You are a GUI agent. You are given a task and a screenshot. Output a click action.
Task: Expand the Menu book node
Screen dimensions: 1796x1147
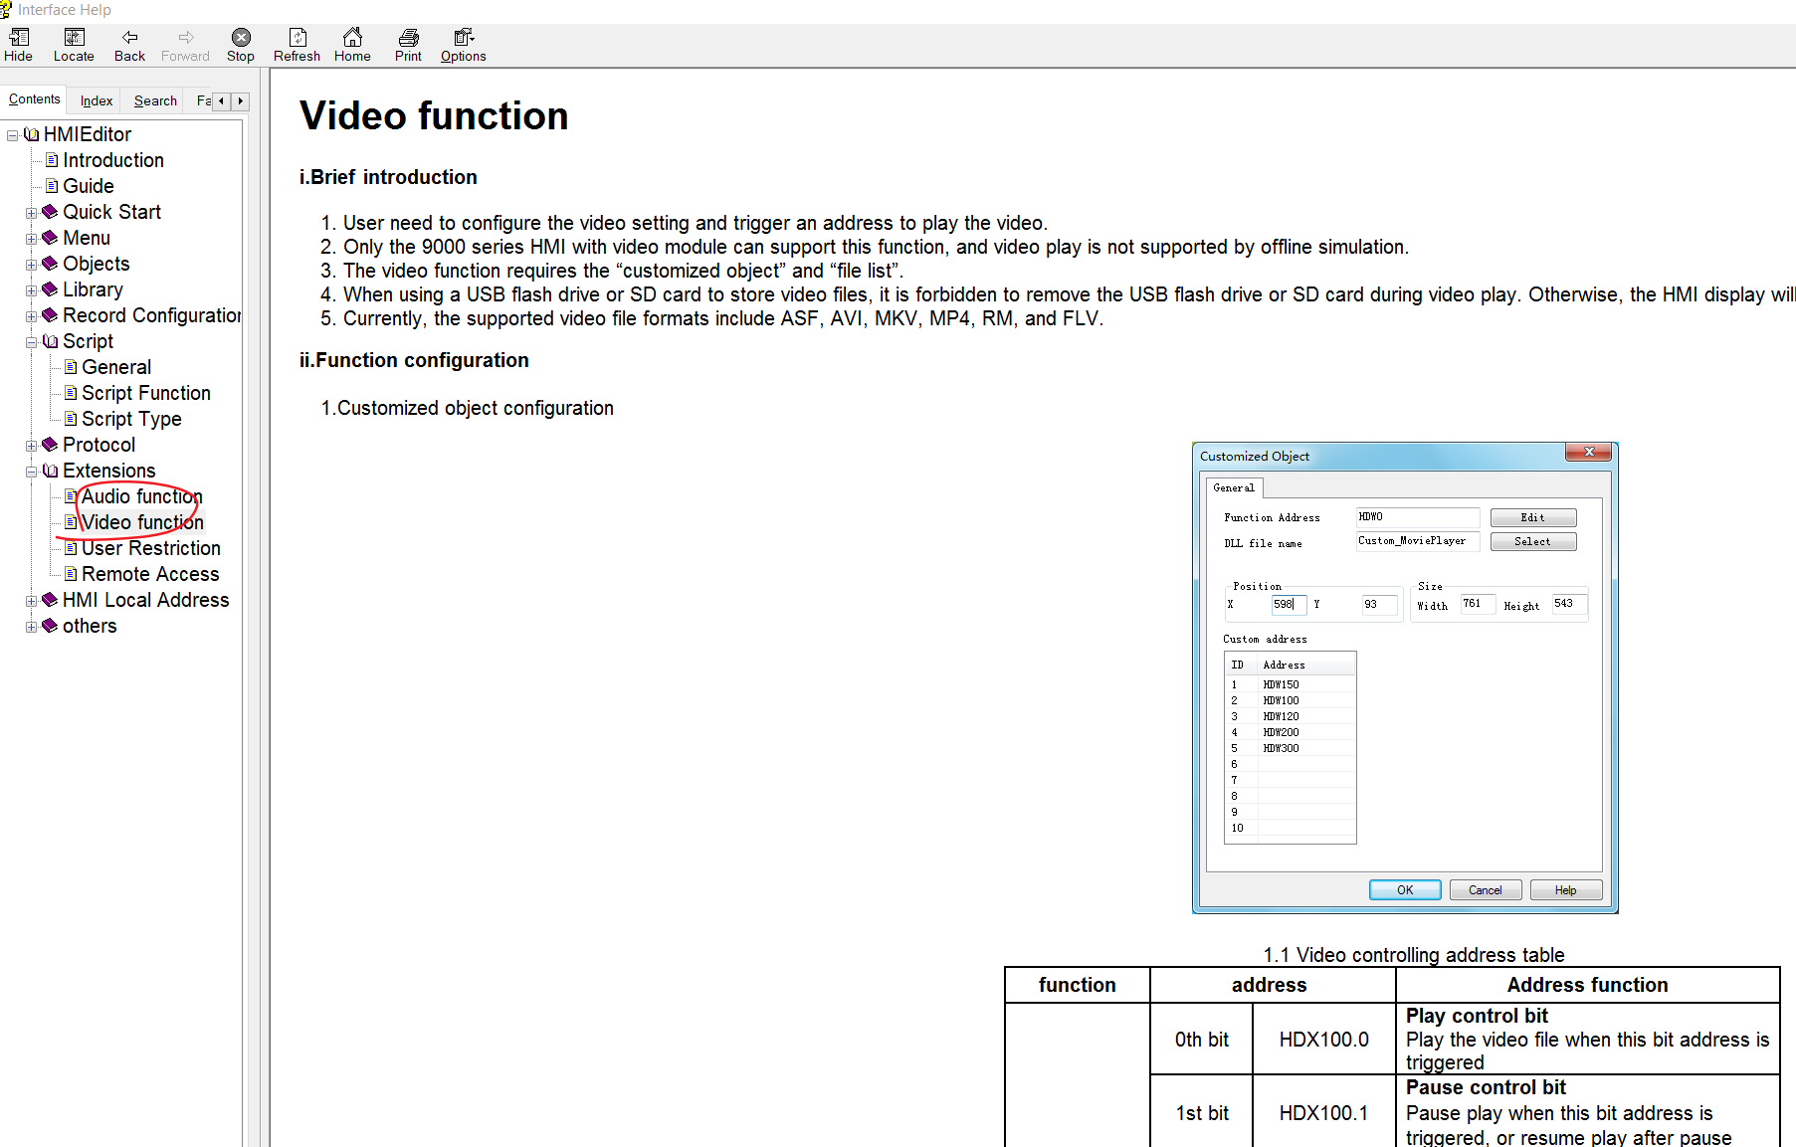coord(31,239)
